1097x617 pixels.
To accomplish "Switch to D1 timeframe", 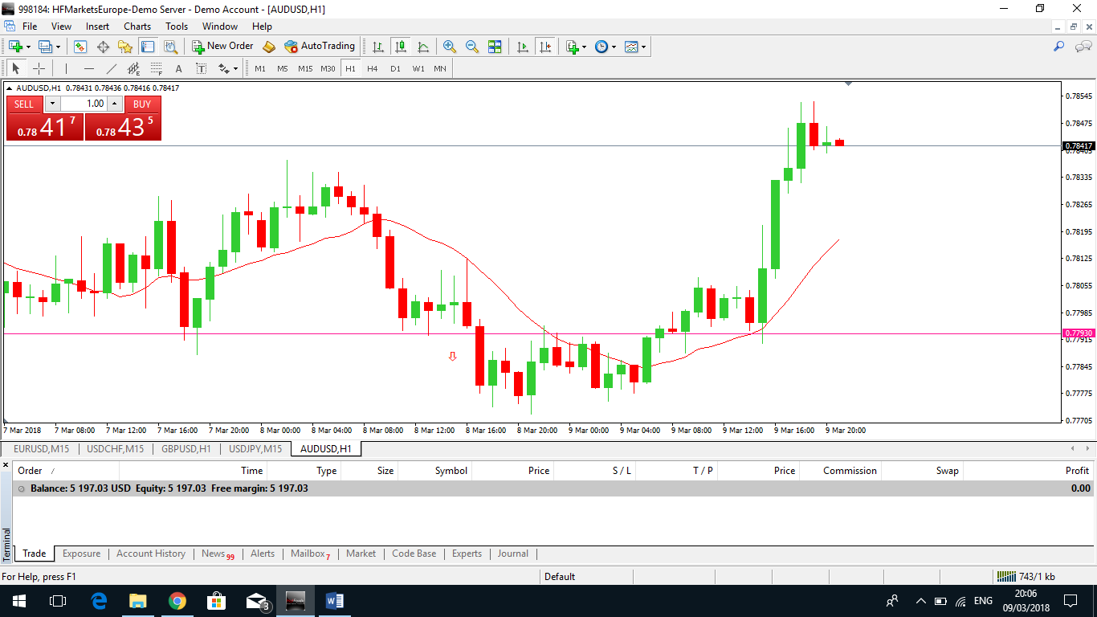I will point(395,68).
